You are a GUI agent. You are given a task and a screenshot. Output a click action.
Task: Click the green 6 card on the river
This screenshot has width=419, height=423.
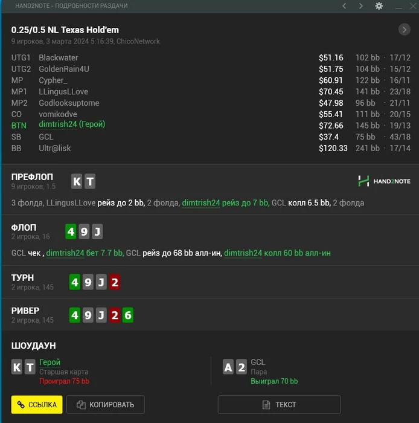[128, 315]
